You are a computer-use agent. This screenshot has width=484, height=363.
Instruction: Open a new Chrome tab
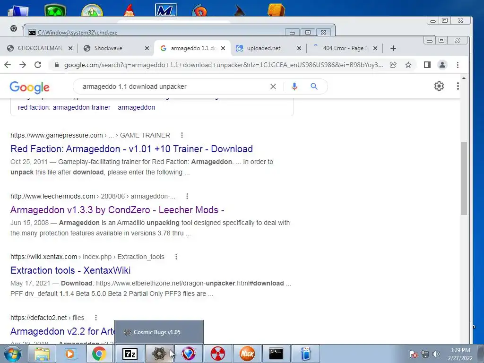(393, 48)
